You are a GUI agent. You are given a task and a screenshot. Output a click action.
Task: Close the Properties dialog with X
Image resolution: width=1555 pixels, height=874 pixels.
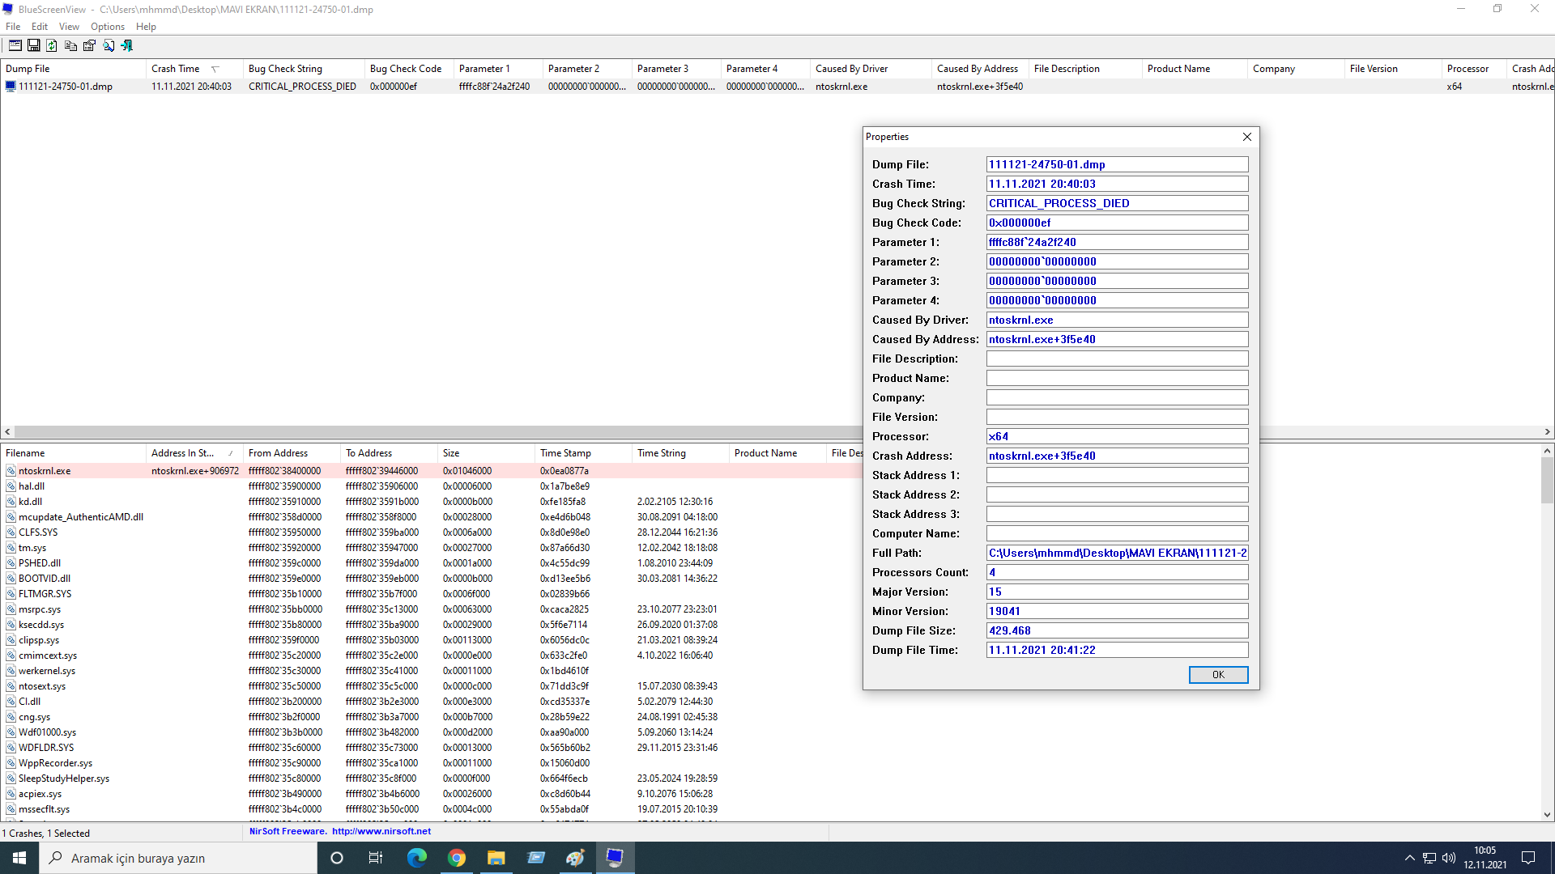[x=1247, y=137]
